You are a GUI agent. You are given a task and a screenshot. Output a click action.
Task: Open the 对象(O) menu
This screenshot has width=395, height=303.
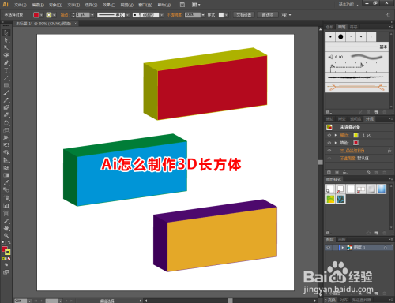tap(55, 5)
